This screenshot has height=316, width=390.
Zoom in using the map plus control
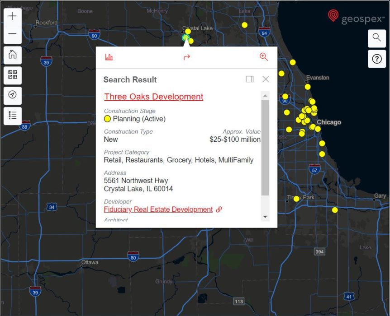pos(12,16)
